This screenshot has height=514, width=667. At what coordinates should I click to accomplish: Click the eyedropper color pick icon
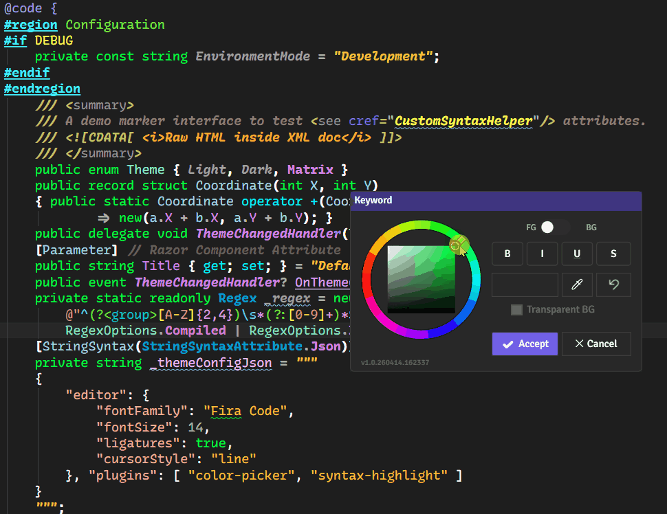[577, 284]
